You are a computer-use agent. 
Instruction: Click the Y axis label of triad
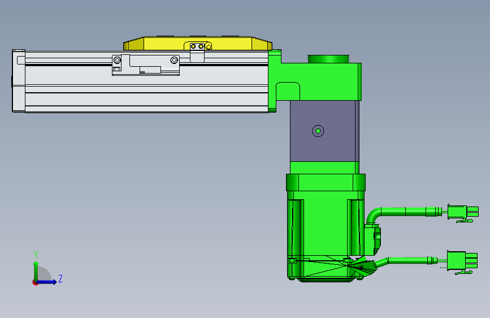point(36,255)
